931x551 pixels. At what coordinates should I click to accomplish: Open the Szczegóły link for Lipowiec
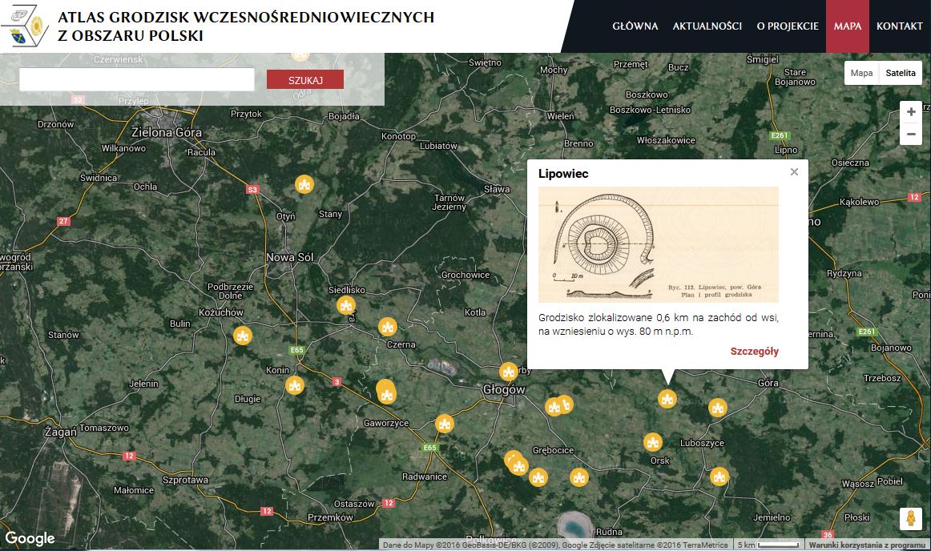pos(754,351)
